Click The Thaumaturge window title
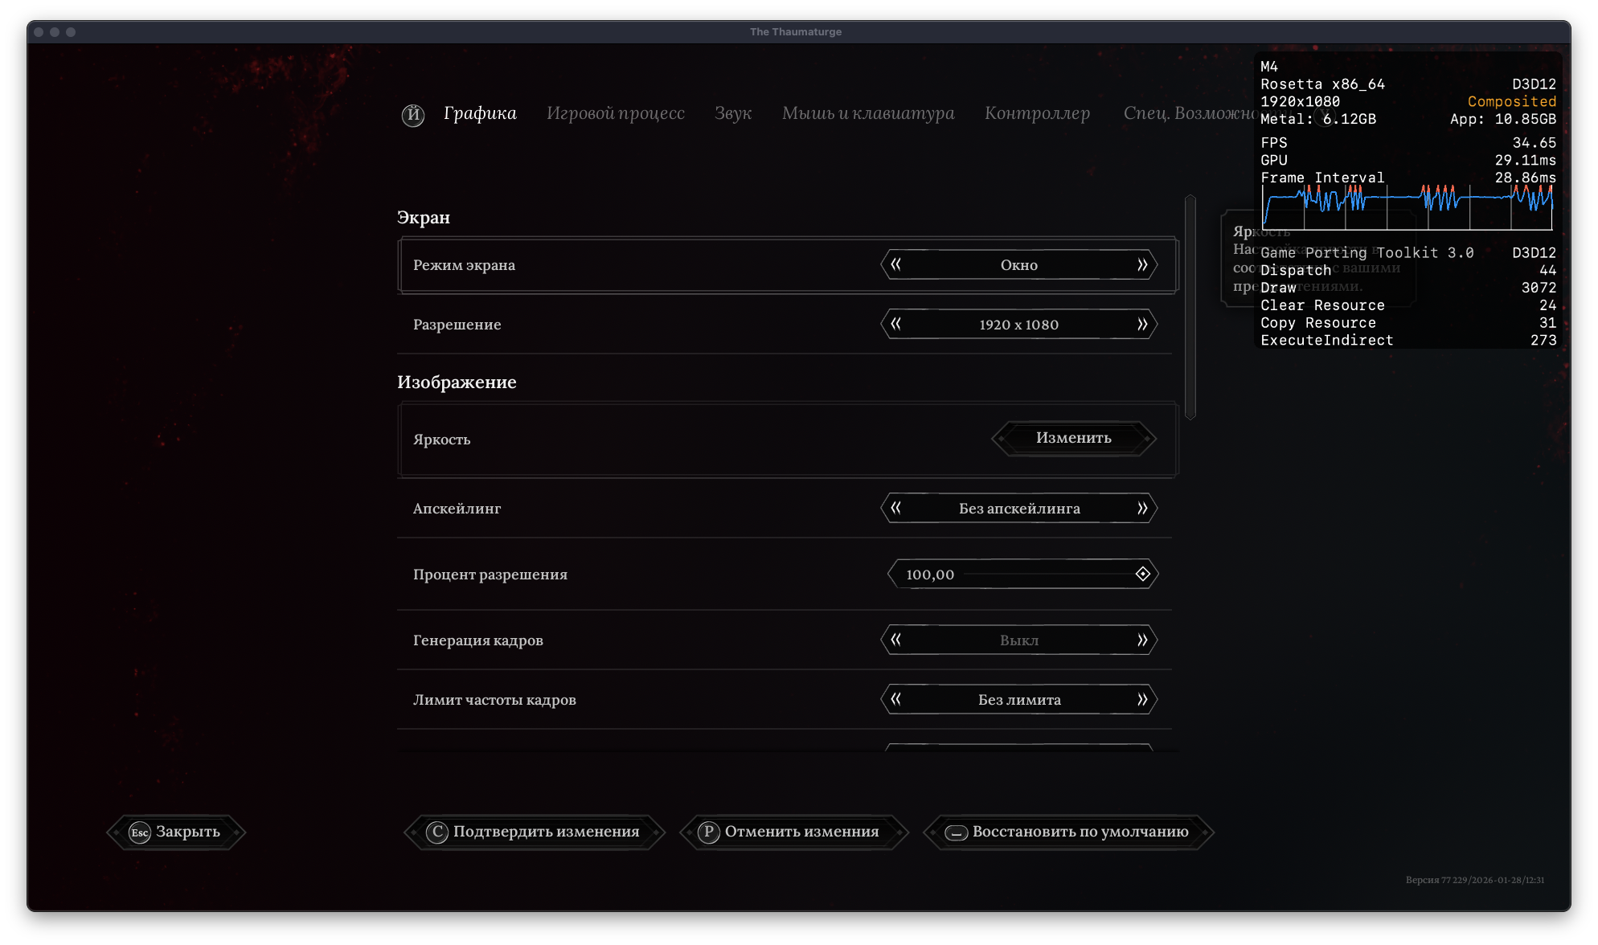The image size is (1598, 945). point(796,32)
